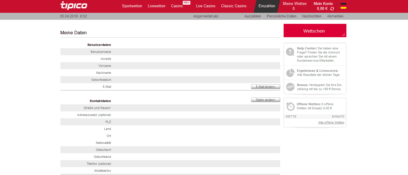Click Einzahlen tab
The image size is (408, 175).
tap(266, 6)
